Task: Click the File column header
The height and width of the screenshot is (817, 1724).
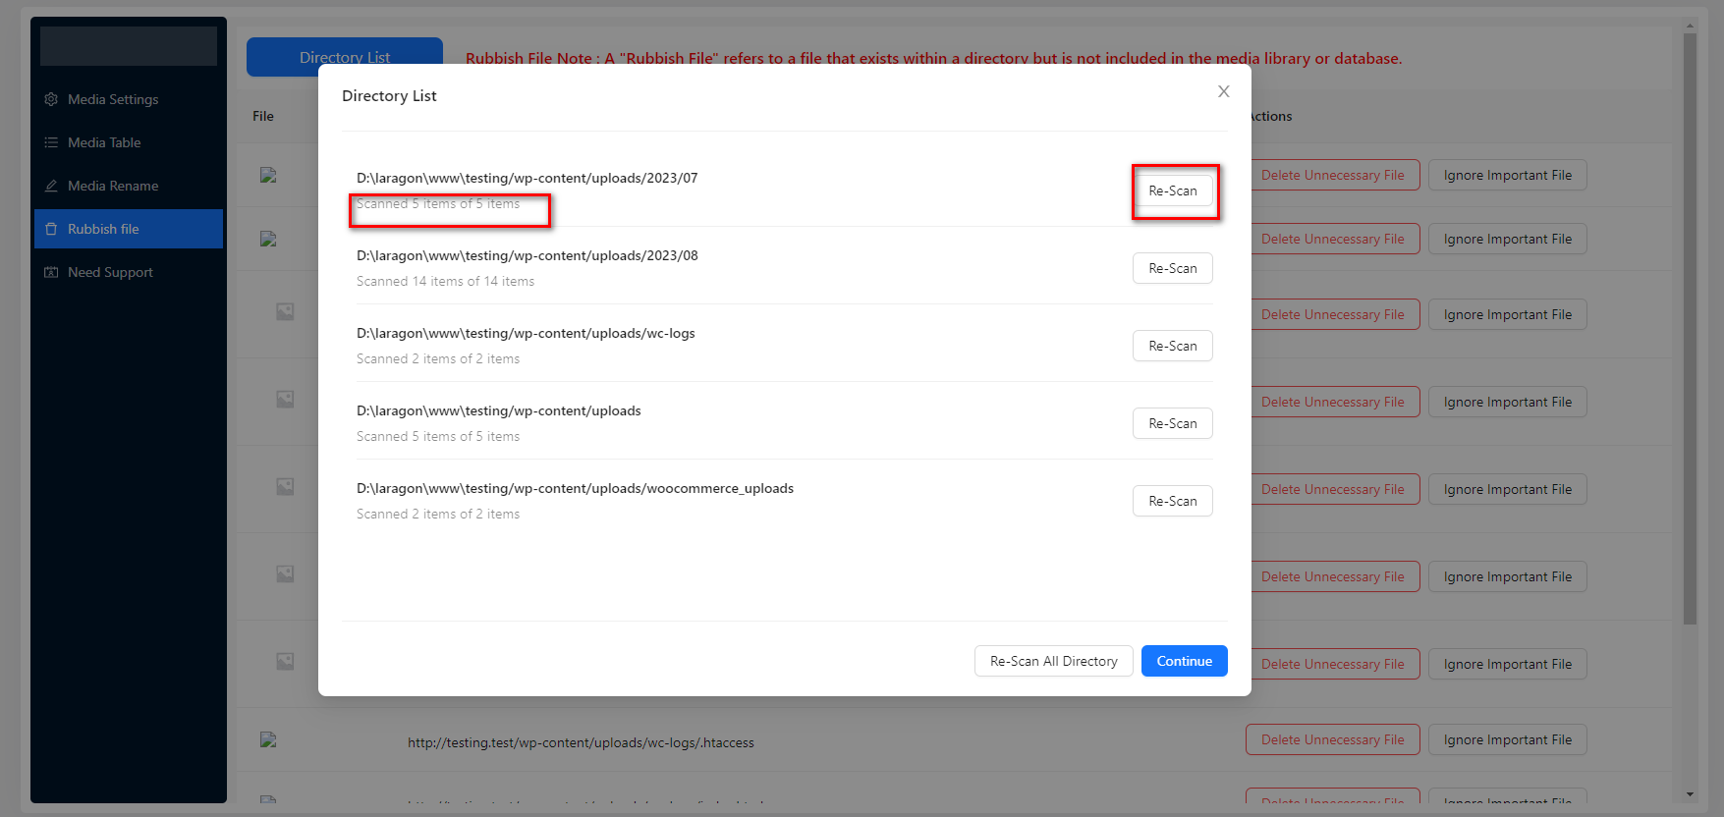Action: pos(263,116)
